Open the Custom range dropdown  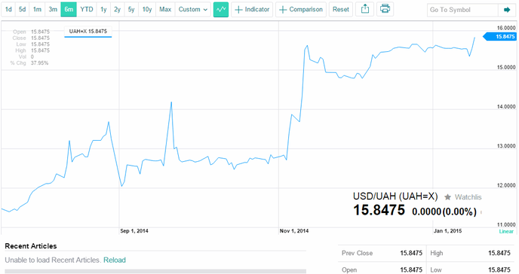(x=193, y=10)
